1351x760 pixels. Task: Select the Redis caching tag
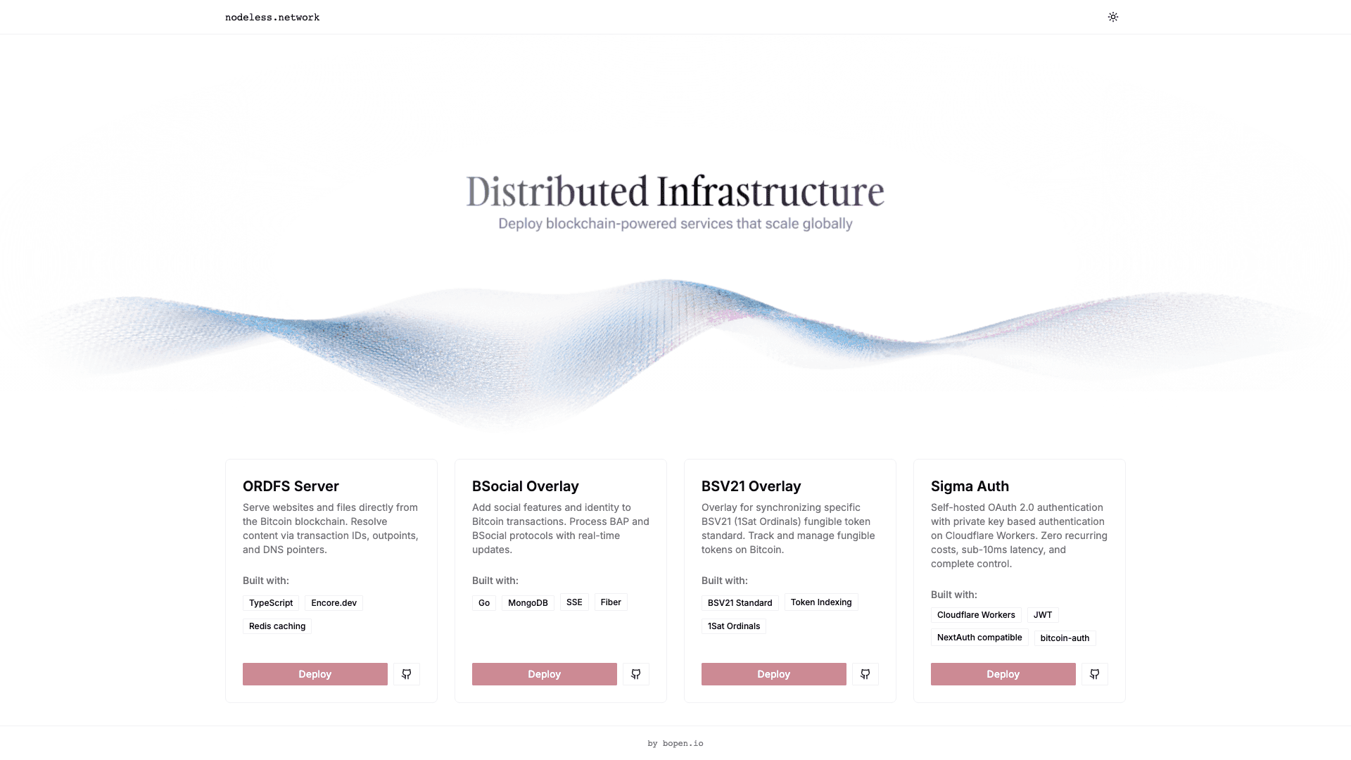[277, 626]
